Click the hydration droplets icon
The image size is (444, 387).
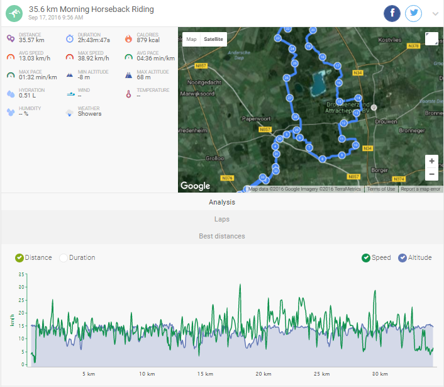click(x=11, y=94)
